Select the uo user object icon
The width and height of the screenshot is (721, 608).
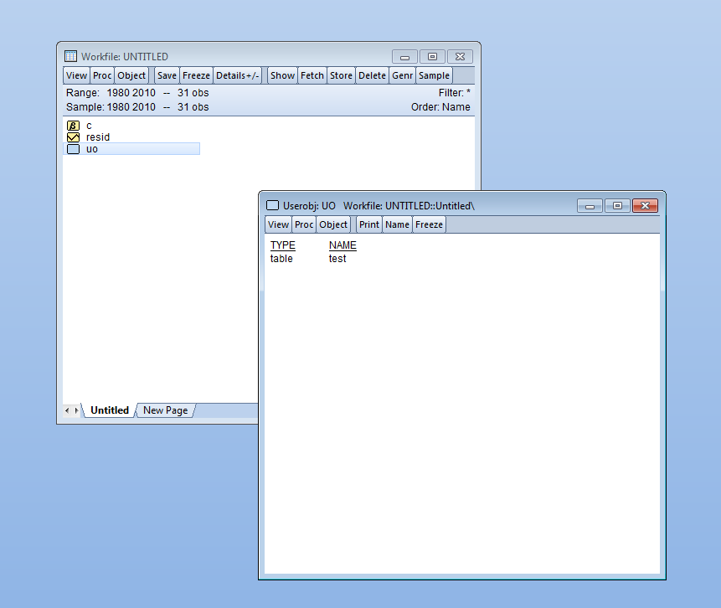73,149
